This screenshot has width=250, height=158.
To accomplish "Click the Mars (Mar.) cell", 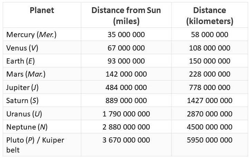I will 26,74.
